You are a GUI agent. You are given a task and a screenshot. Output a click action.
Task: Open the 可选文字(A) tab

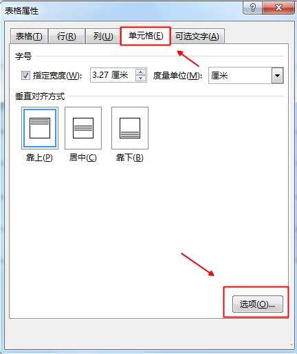pyautogui.click(x=197, y=37)
